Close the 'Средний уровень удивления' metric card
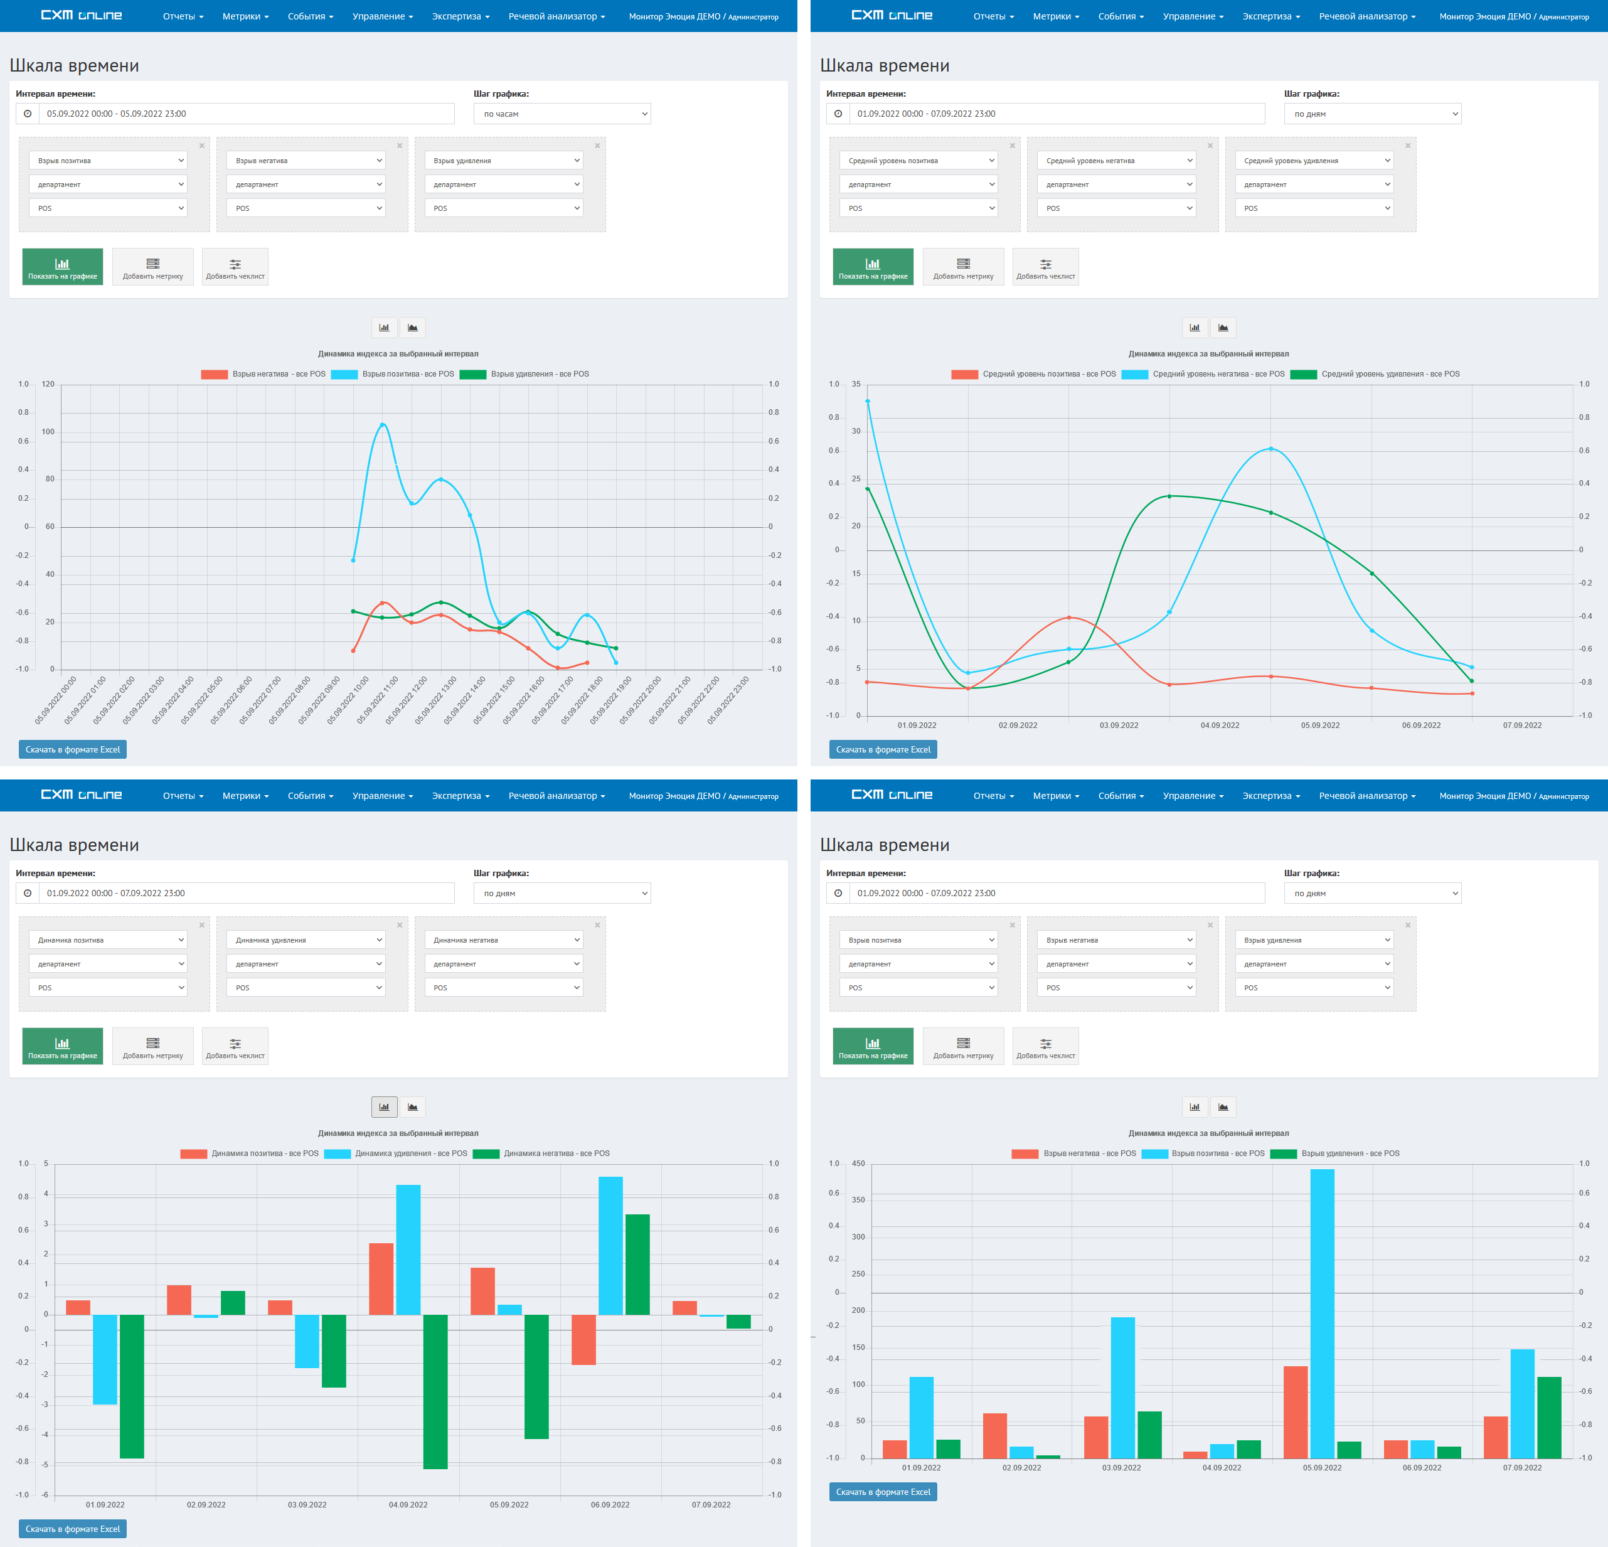 pyautogui.click(x=1408, y=146)
